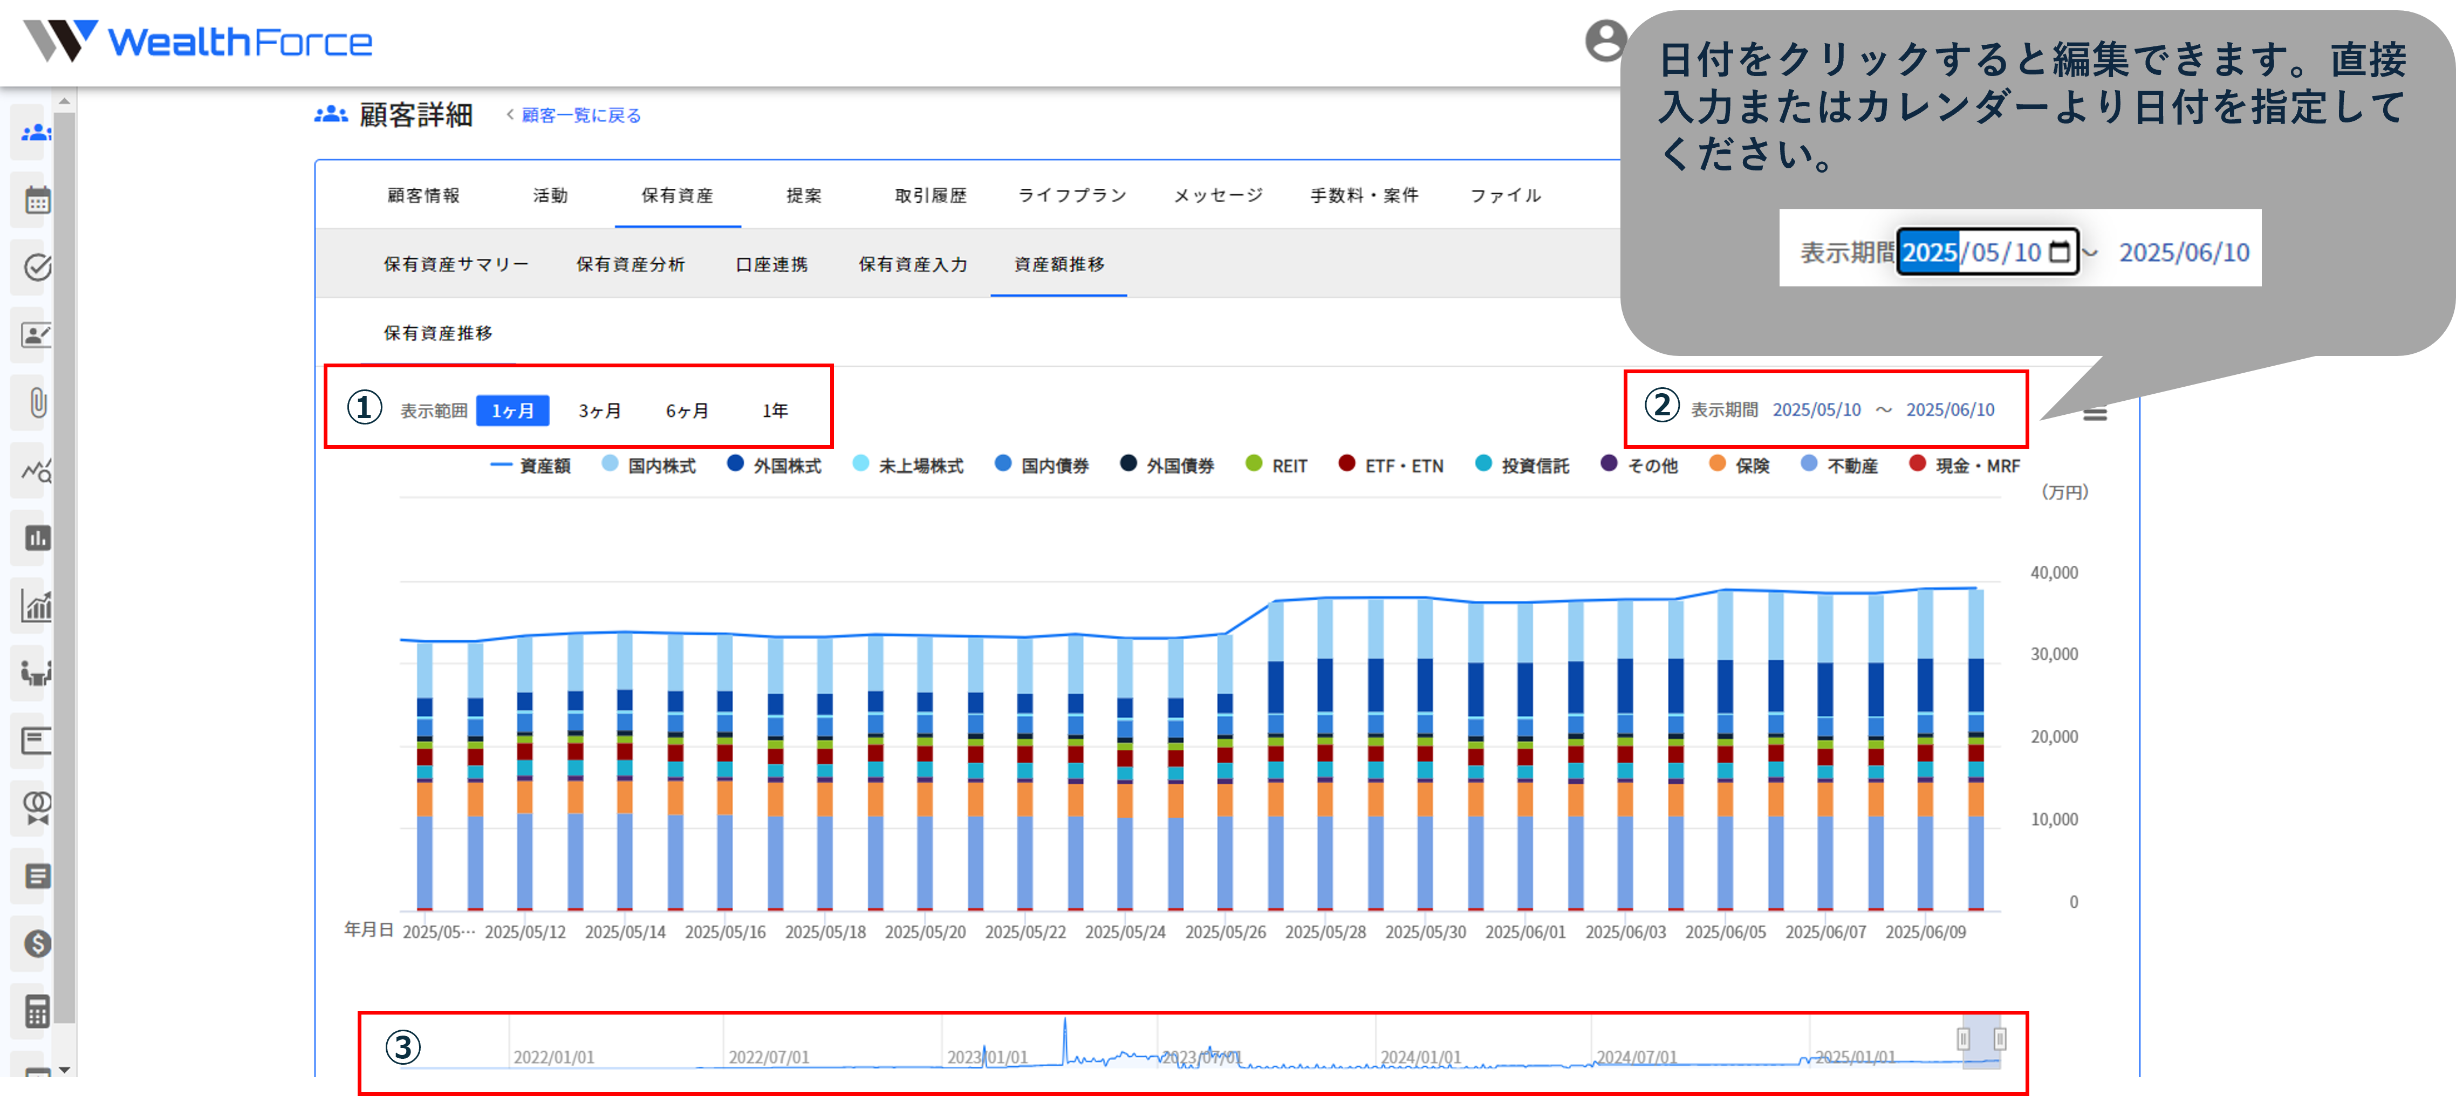Screen dimensions: 2456x1096
Task: Toggle 未上場株式 legend series
Action: pyautogui.click(x=908, y=465)
